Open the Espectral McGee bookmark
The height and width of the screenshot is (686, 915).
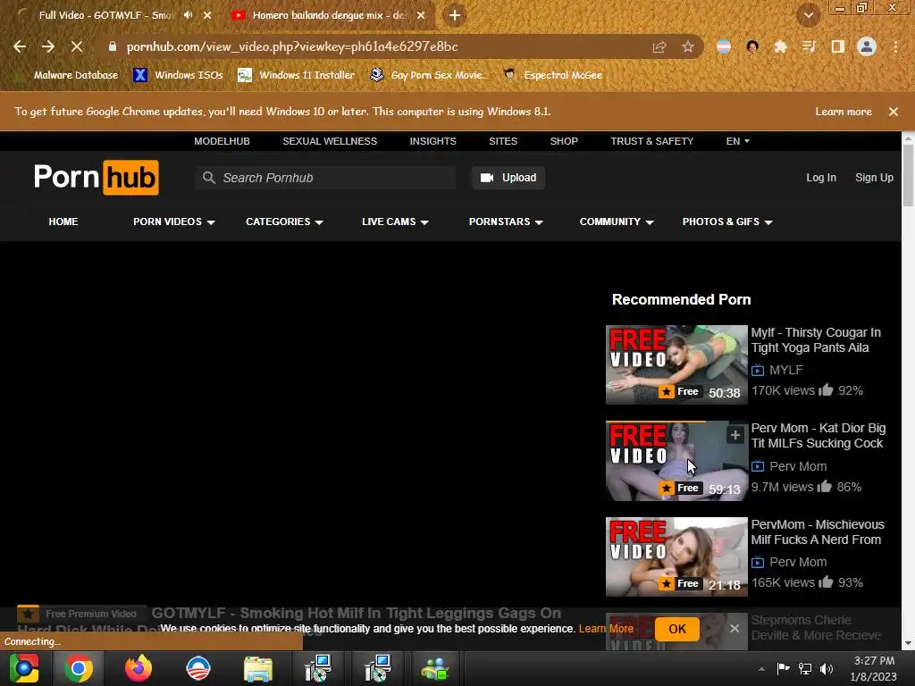pos(552,75)
